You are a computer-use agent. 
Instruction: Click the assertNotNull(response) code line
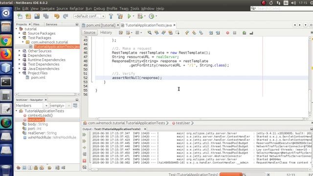point(137,78)
